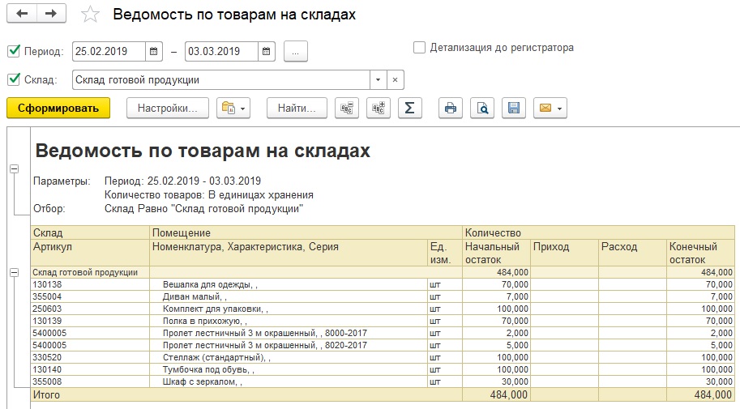Image resolution: width=740 pixels, height=409 pixels.
Task: Click article cell 250603
Action: pos(90,309)
